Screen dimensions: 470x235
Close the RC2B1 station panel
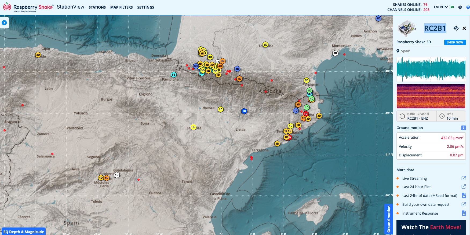pos(464,28)
